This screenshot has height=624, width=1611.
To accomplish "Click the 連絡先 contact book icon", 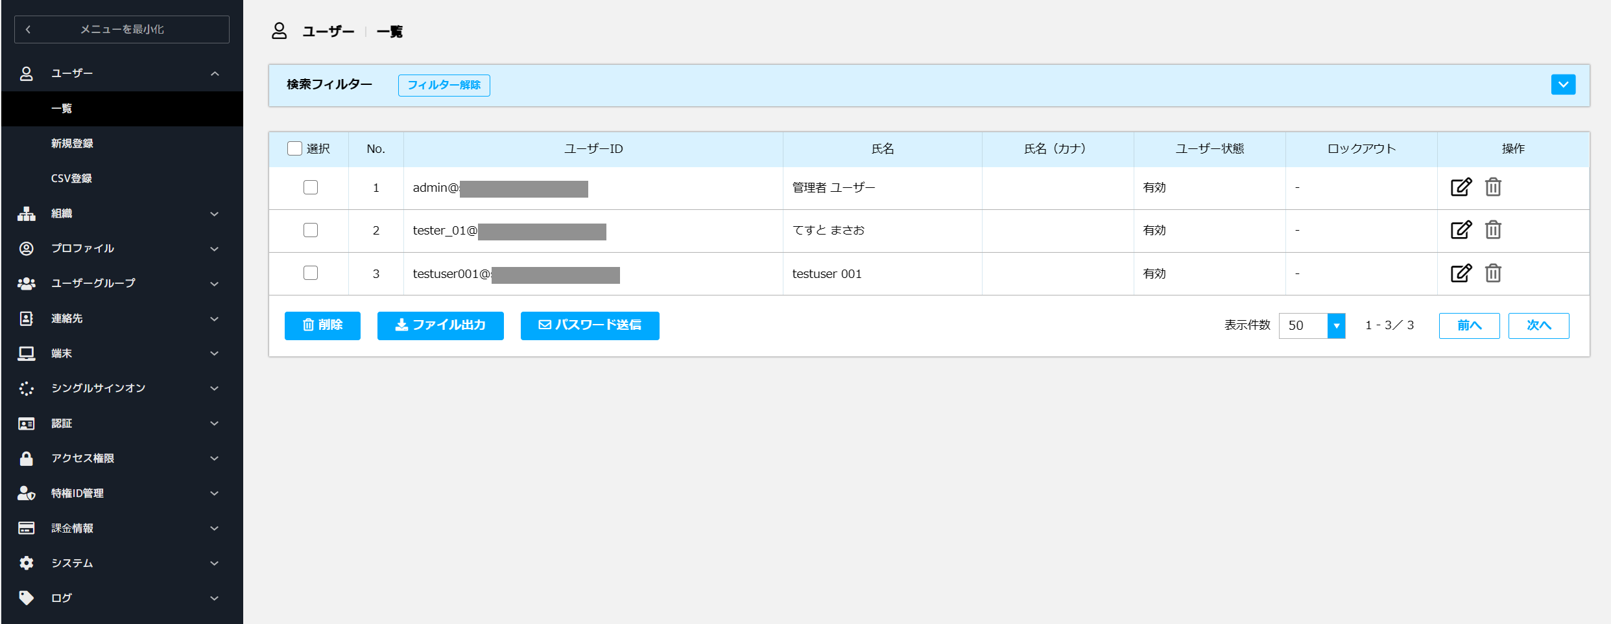I will 26,318.
